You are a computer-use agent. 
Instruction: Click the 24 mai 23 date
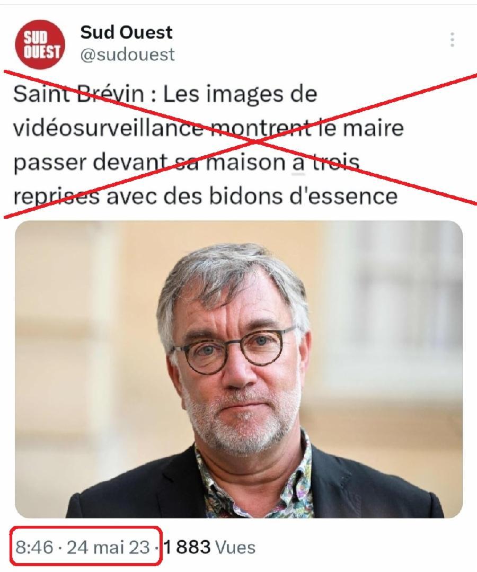109,548
